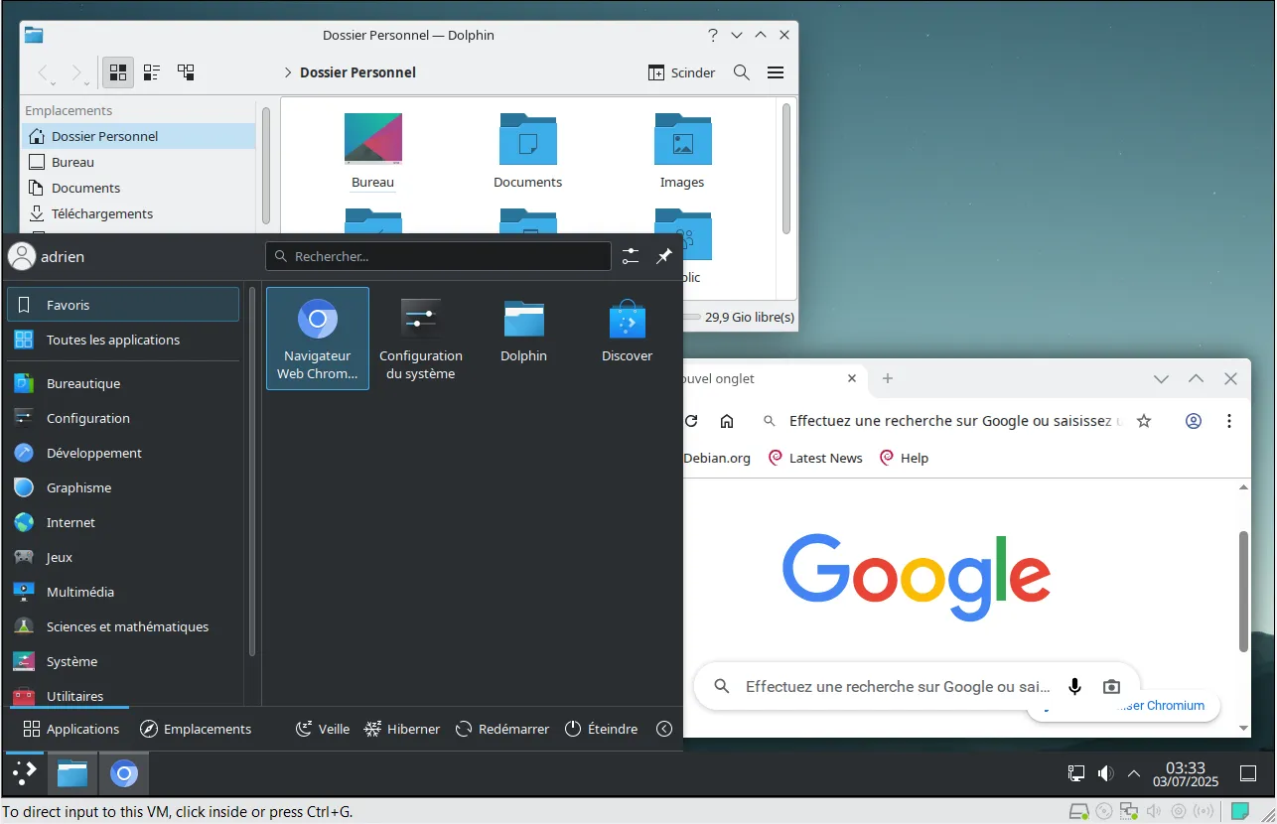Click Chromium address bar
This screenshot has width=1277, height=824.
pyautogui.click(x=955, y=421)
